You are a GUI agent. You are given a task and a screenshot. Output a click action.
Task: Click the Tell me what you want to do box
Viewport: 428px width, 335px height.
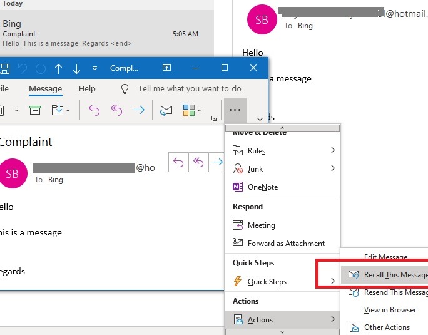click(190, 89)
